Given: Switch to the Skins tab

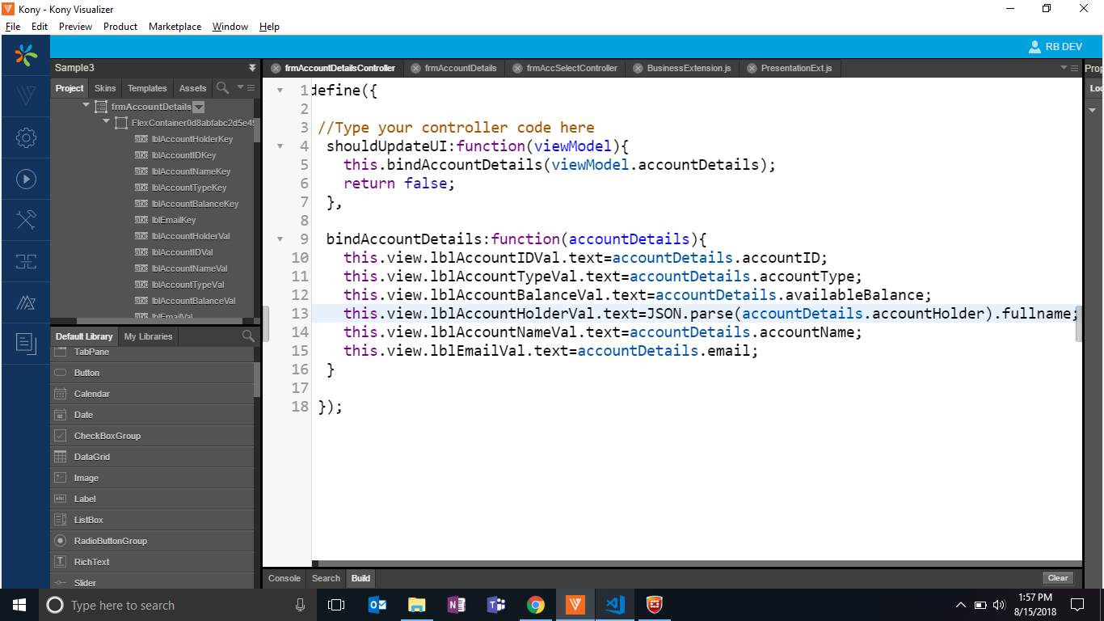Looking at the screenshot, I should point(105,88).
